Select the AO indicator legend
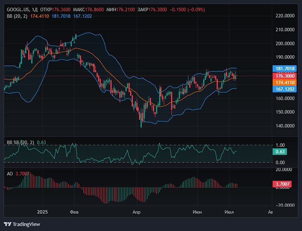This screenshot has width=302, height=231. tap(10, 174)
